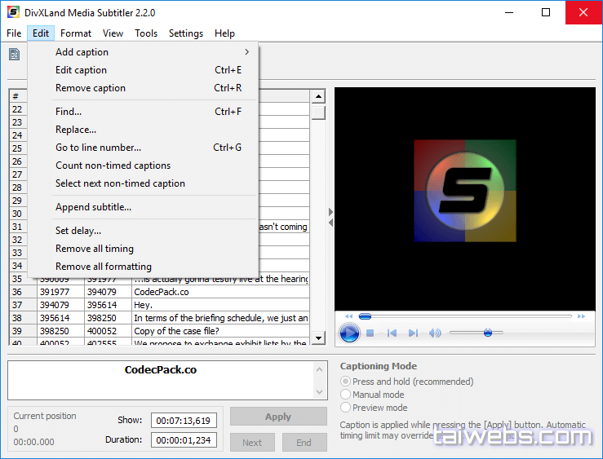Click the document icon in the toolbar
The height and width of the screenshot is (459, 603).
tap(15, 55)
